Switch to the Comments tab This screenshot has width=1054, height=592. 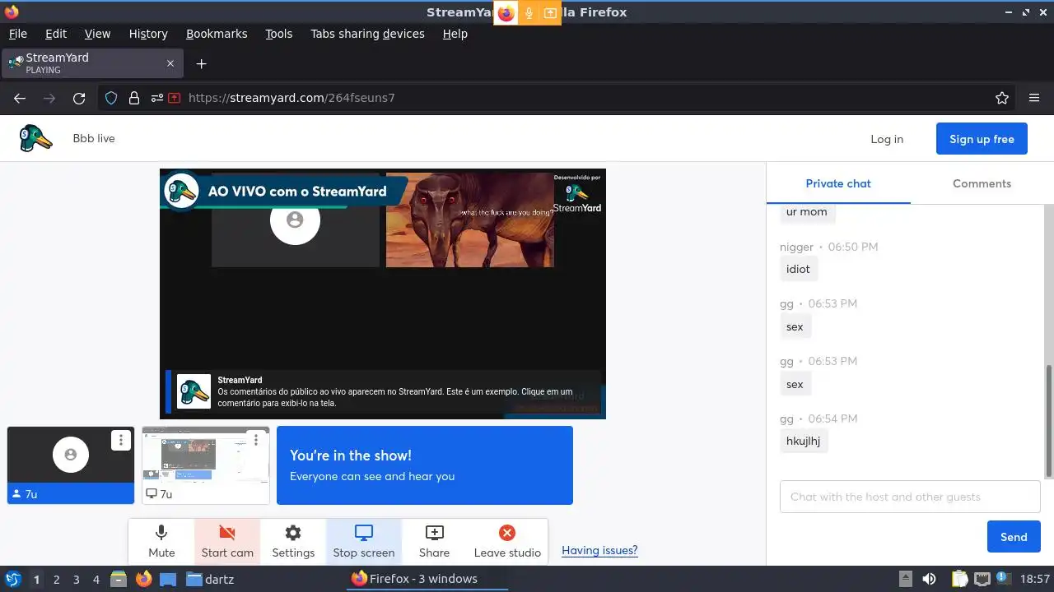click(x=982, y=183)
